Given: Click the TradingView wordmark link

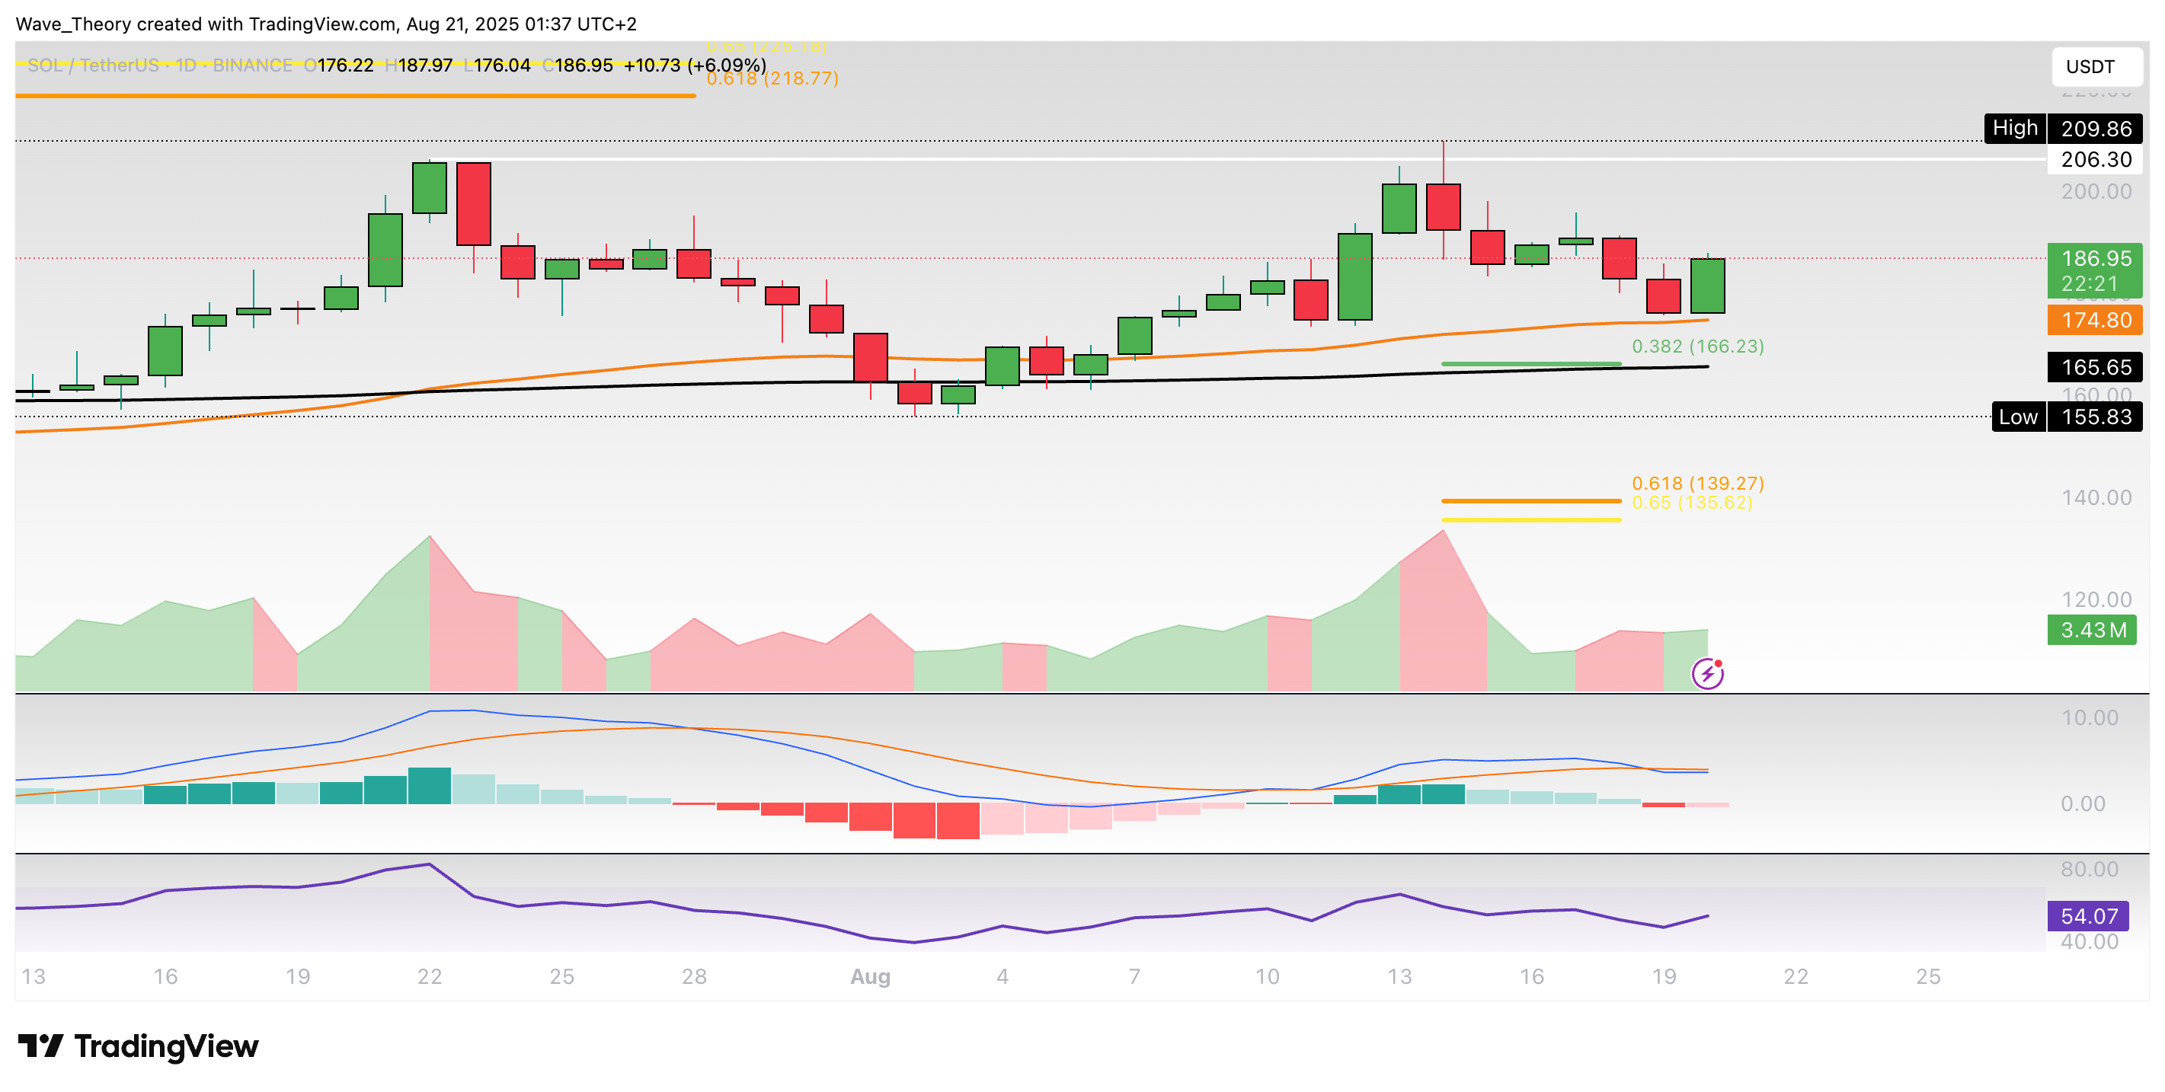Looking at the screenshot, I should [x=165, y=1046].
